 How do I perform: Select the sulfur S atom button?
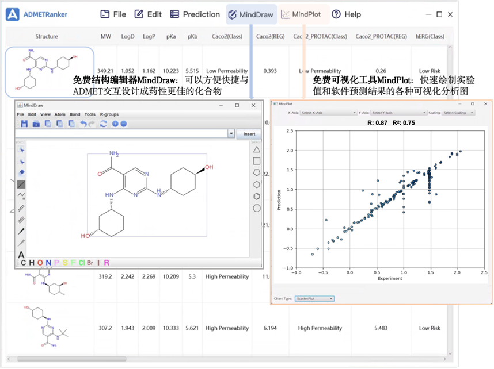click(65, 263)
